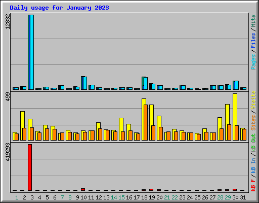Click the cyan pages bar for day 30
The image size is (259, 203).
pos(237,85)
